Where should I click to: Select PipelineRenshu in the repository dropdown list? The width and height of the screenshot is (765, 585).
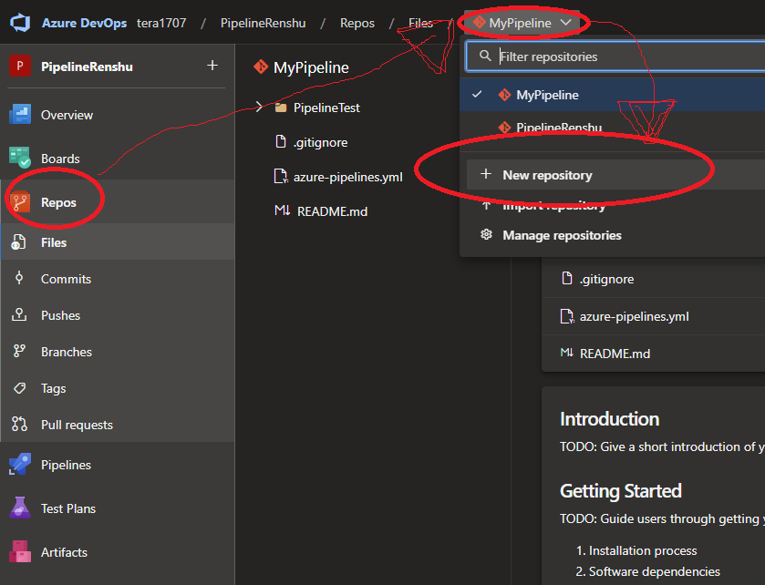coord(613,128)
